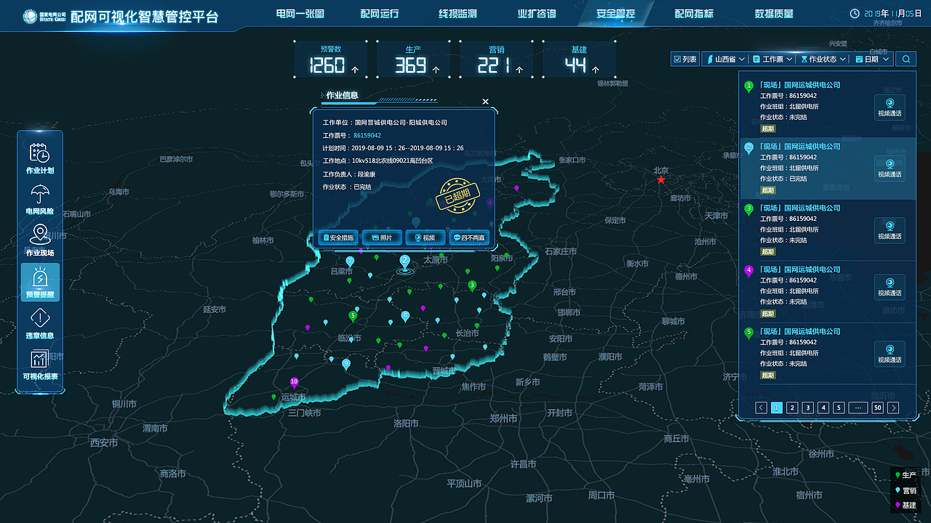
Task: Expand the 作业状态 dropdown
Action: (823, 60)
